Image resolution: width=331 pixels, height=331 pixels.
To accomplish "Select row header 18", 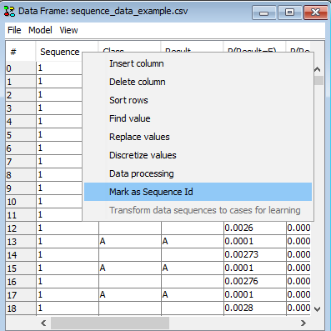I will pyautogui.click(x=21, y=308).
